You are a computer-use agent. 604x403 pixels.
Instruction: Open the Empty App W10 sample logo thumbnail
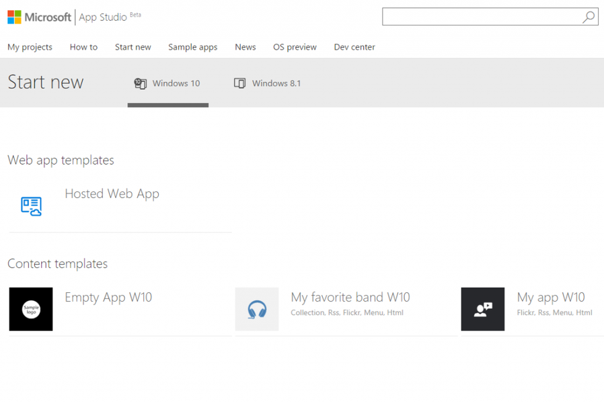tap(31, 309)
